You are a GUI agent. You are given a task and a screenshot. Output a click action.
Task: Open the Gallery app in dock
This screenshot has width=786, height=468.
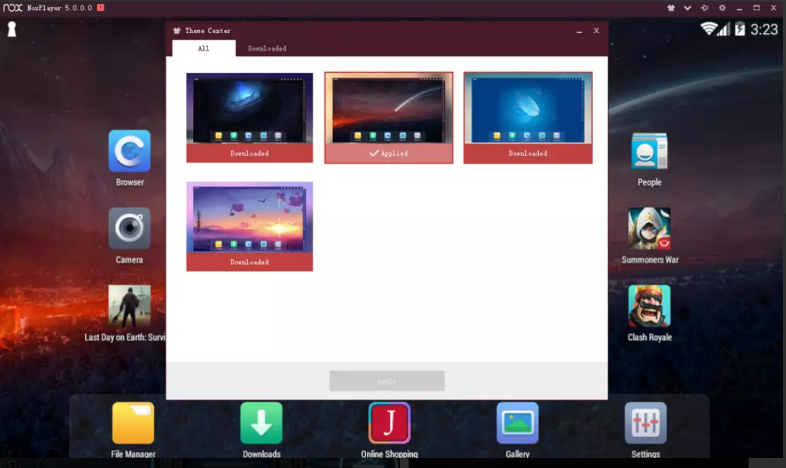pos(517,423)
